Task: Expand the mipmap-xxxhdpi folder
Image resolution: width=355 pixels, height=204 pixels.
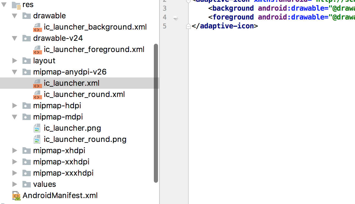Action: click(x=15, y=173)
